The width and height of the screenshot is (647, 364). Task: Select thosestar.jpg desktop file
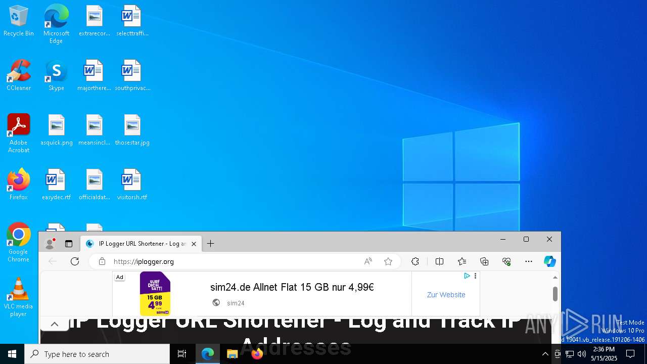pos(132,130)
